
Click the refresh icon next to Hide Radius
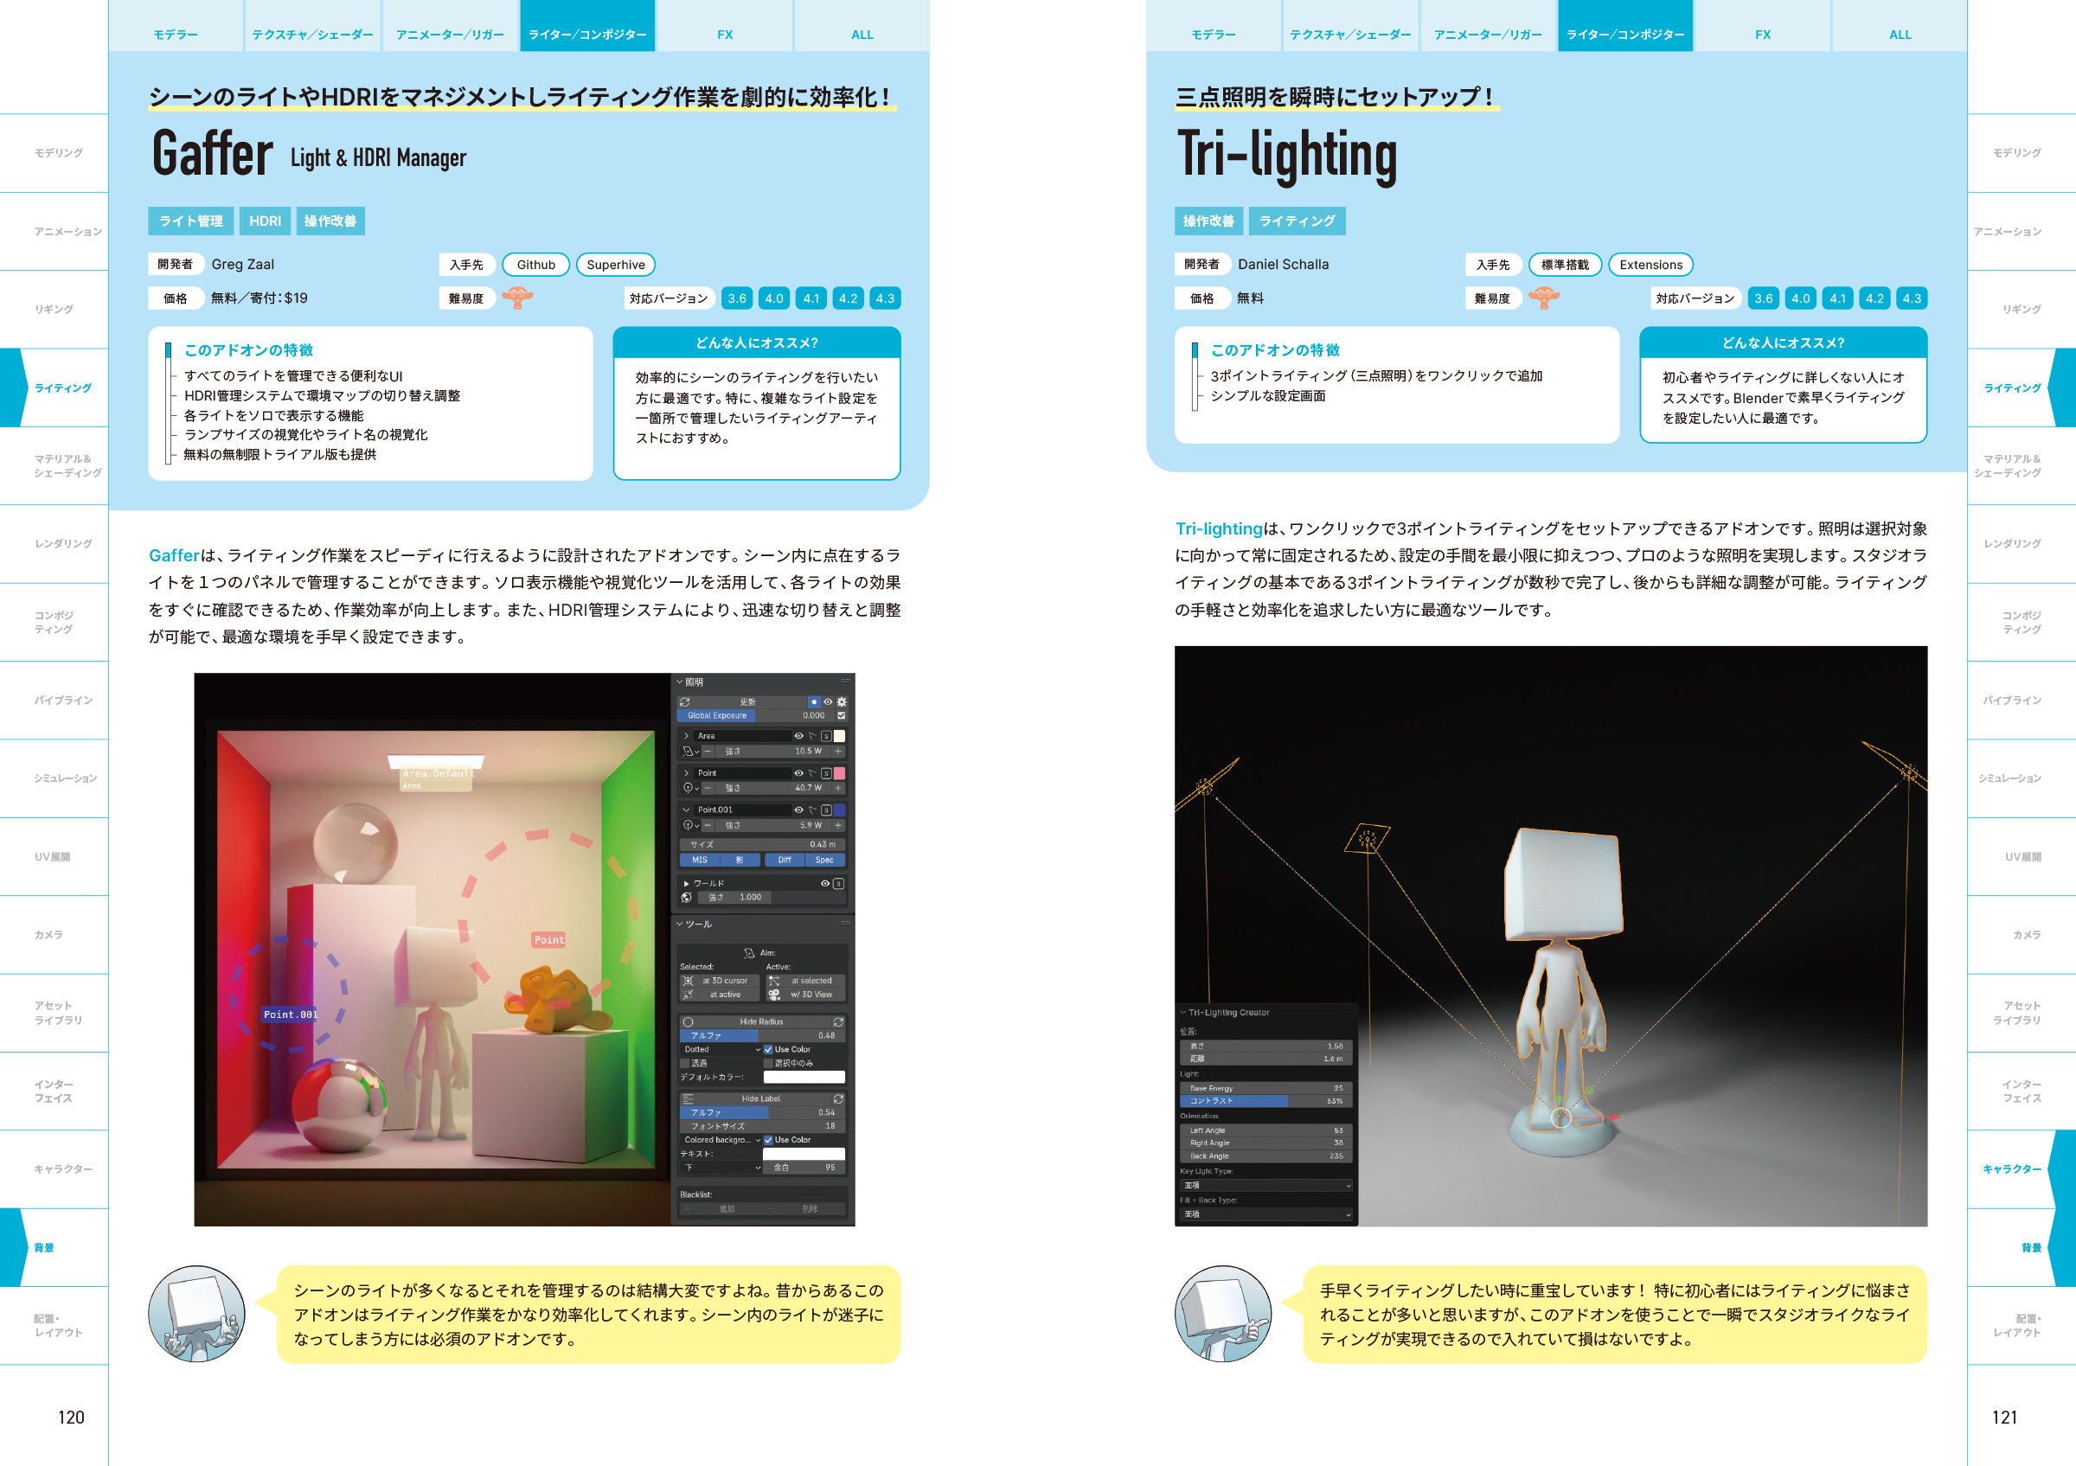pyautogui.click(x=838, y=1021)
